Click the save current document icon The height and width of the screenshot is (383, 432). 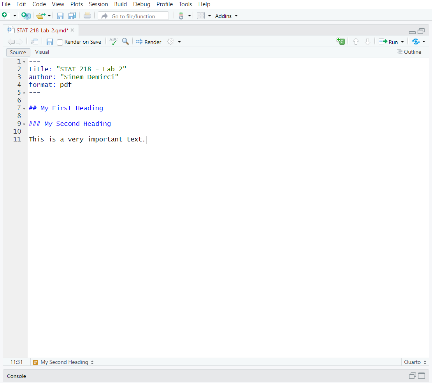click(50, 42)
